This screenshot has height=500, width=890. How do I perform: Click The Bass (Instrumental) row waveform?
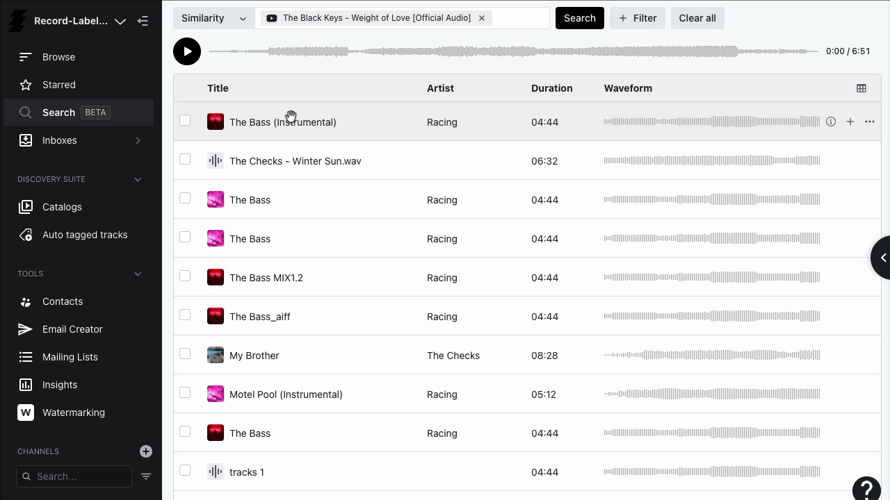[x=712, y=122]
